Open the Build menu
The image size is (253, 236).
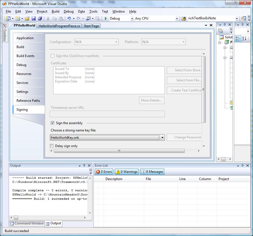point(55,11)
